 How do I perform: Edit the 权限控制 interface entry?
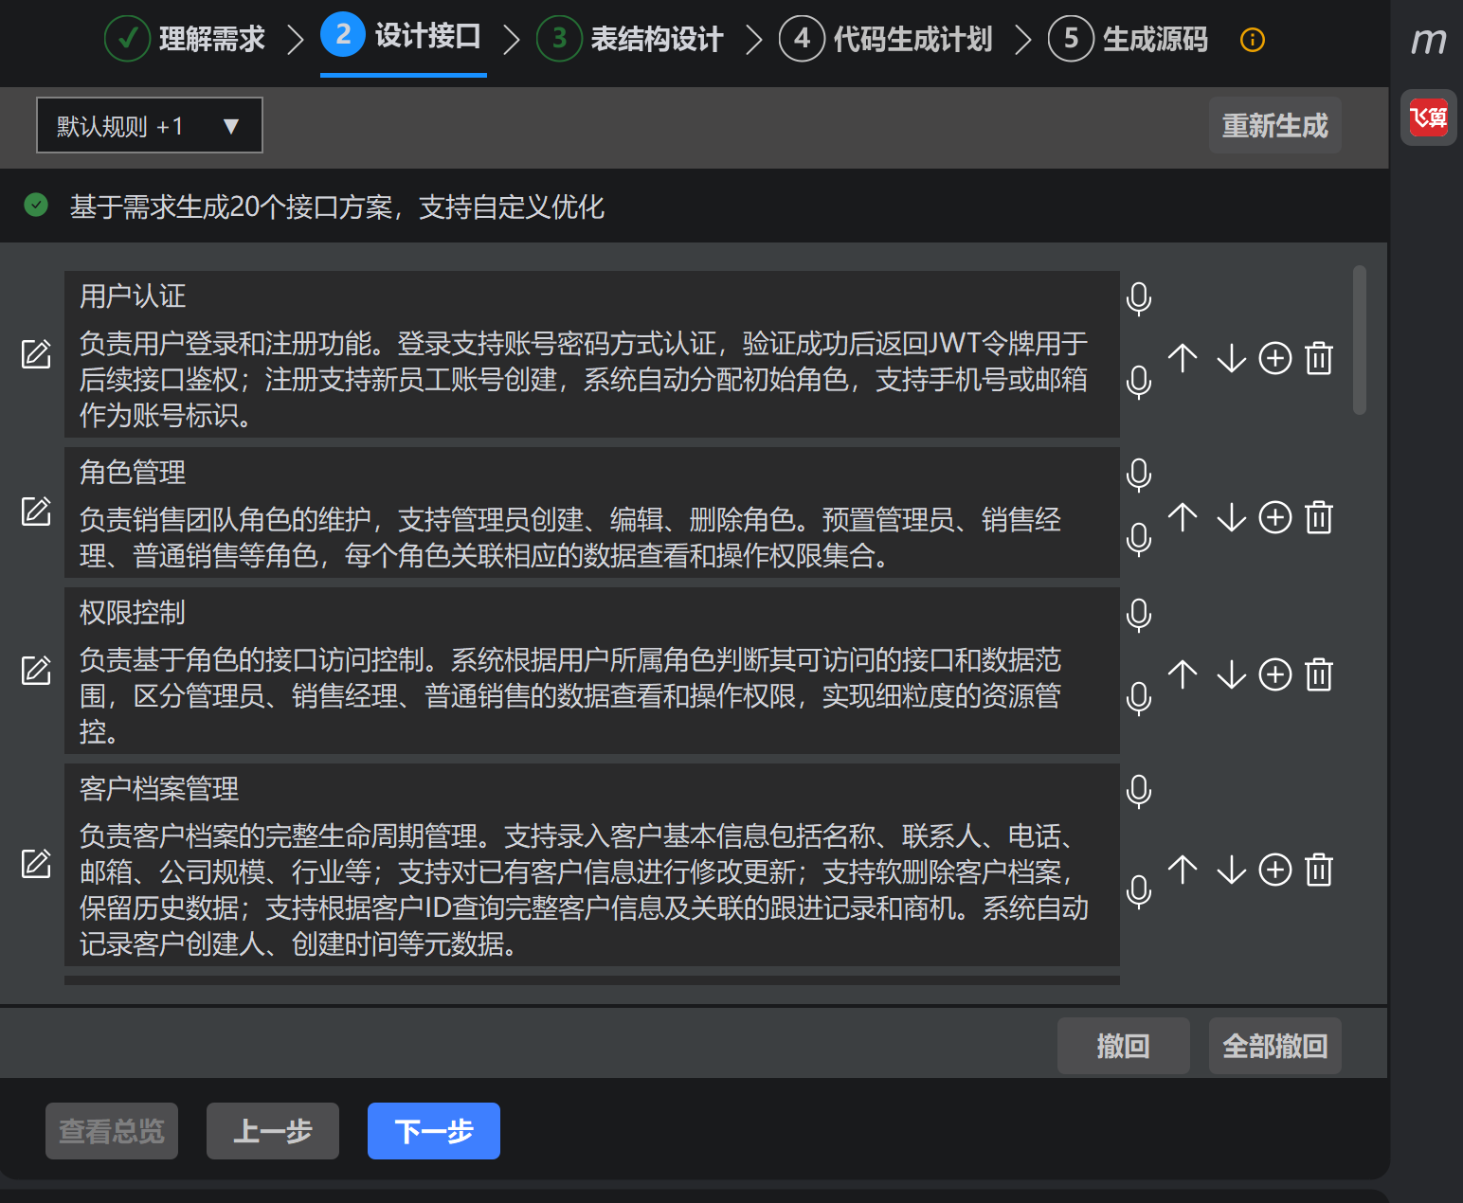36,671
